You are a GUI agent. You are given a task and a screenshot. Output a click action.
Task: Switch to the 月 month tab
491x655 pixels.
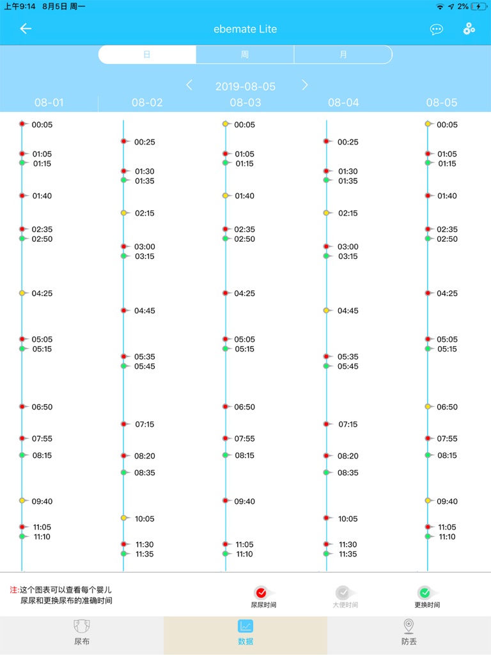[343, 54]
